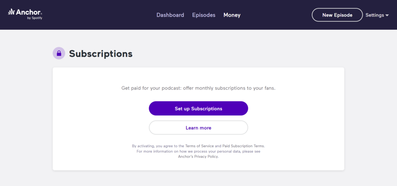Click the Anchor waveform logo icon

(11, 12)
